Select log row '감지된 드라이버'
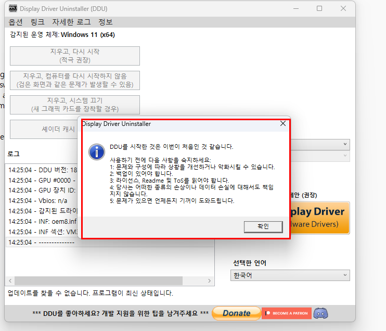The width and height of the screenshot is (386, 331). coord(42,211)
